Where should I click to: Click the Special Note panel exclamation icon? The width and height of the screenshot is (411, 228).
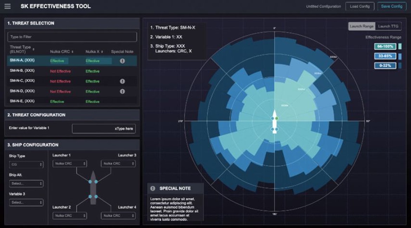click(153, 188)
